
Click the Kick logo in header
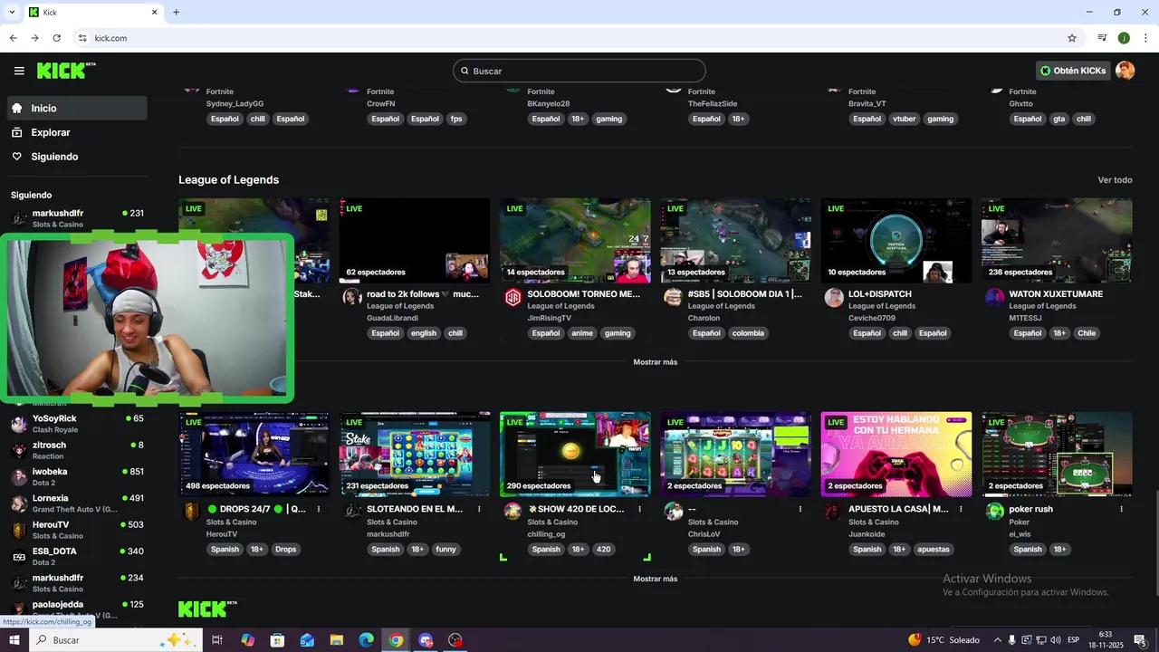66,71
